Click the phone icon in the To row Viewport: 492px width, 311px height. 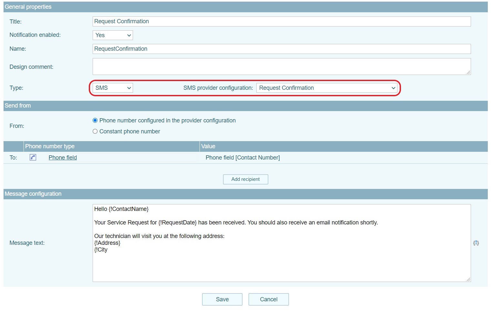(x=33, y=157)
